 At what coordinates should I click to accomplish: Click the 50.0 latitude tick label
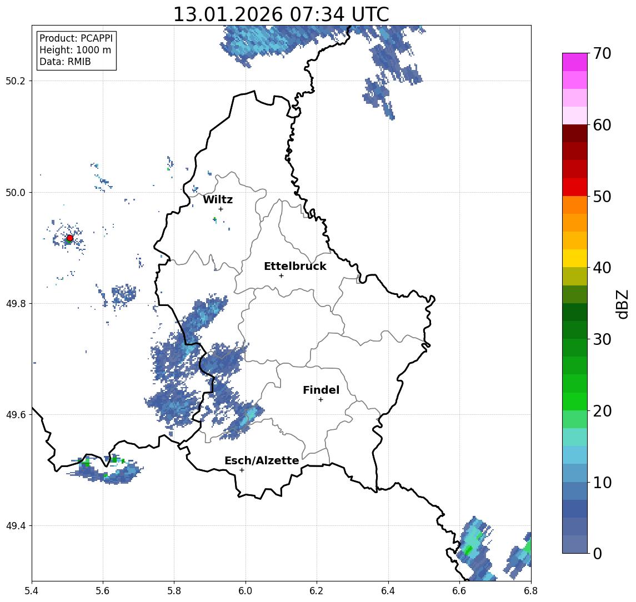click(x=16, y=192)
